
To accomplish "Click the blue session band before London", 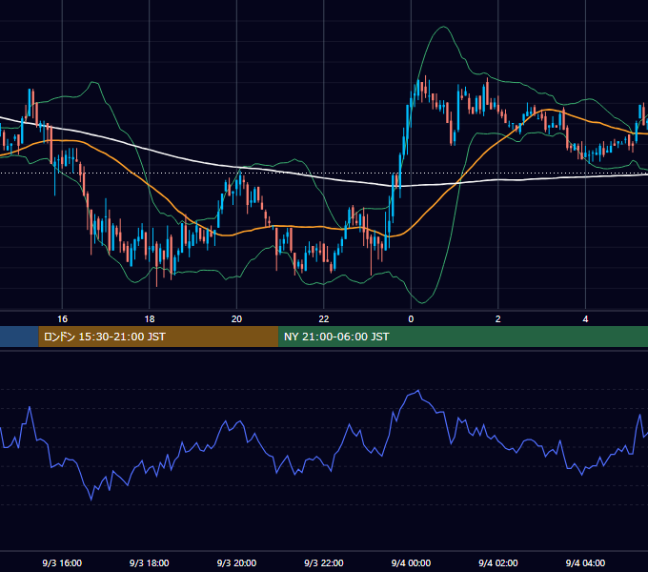I will [x=19, y=337].
